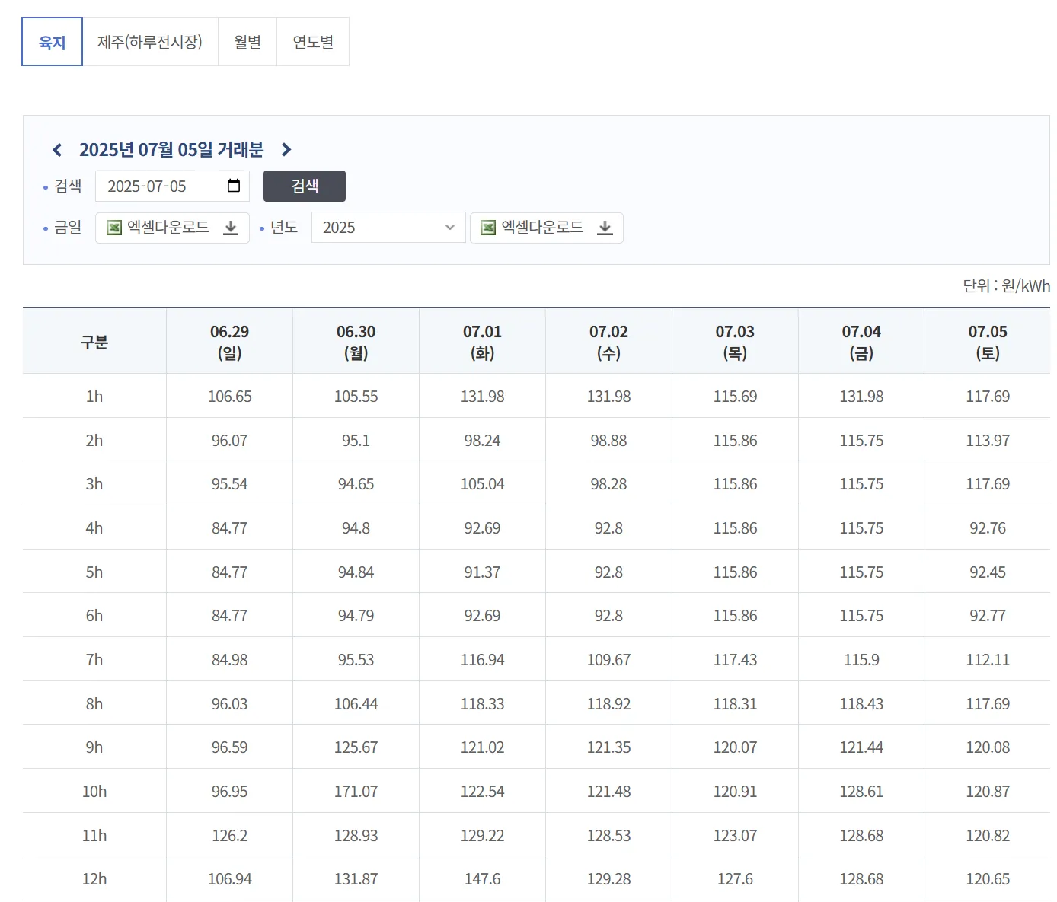Click the 1h row label
Screen dimensions: 1057x902
click(94, 397)
